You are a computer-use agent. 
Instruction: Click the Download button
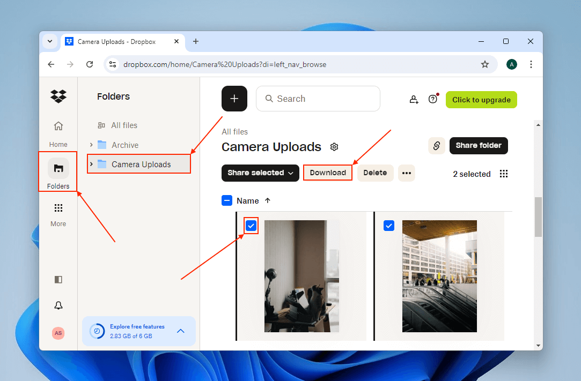coord(328,173)
